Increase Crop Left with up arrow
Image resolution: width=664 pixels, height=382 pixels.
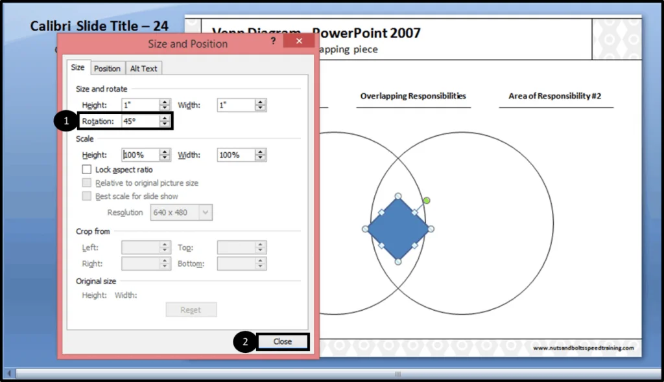coord(165,245)
